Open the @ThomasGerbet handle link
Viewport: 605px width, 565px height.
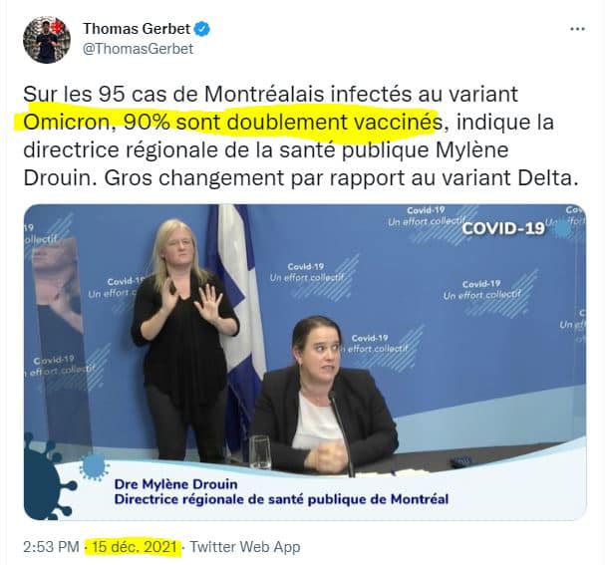tap(139, 49)
